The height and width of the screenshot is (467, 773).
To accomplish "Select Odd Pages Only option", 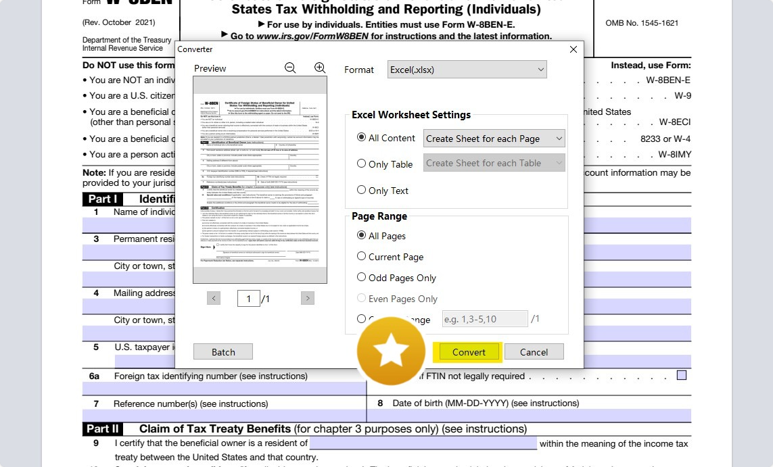I will [x=361, y=277].
